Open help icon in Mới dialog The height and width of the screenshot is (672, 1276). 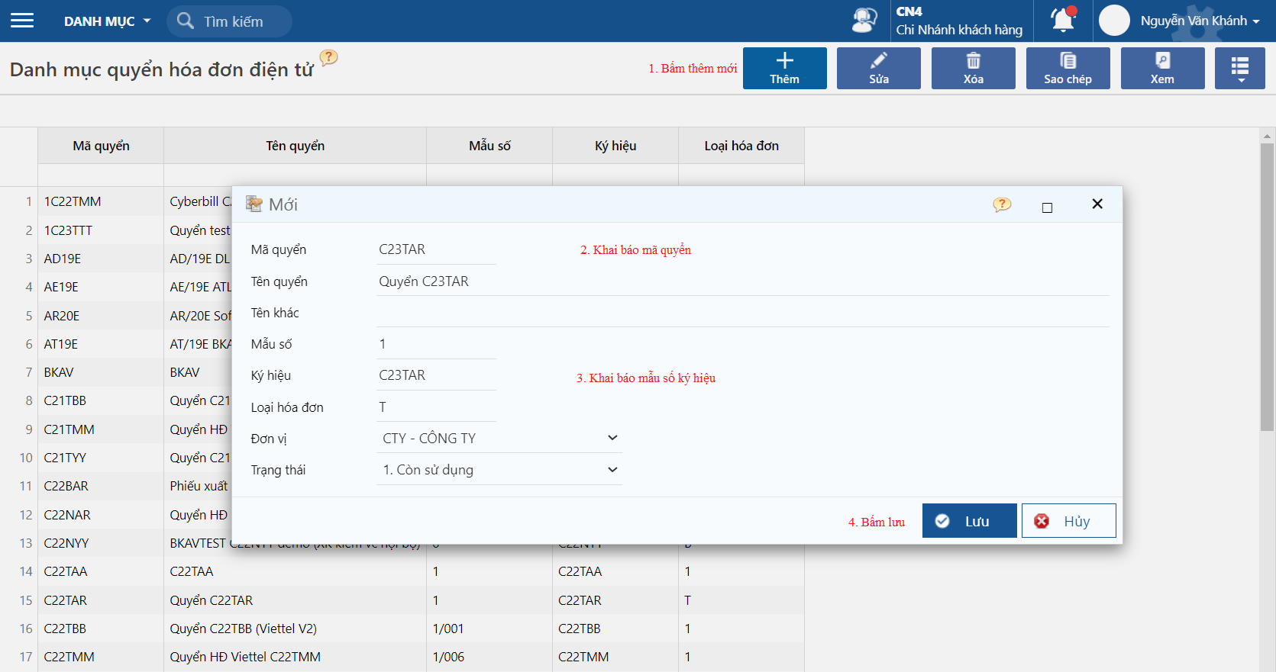click(x=1002, y=204)
